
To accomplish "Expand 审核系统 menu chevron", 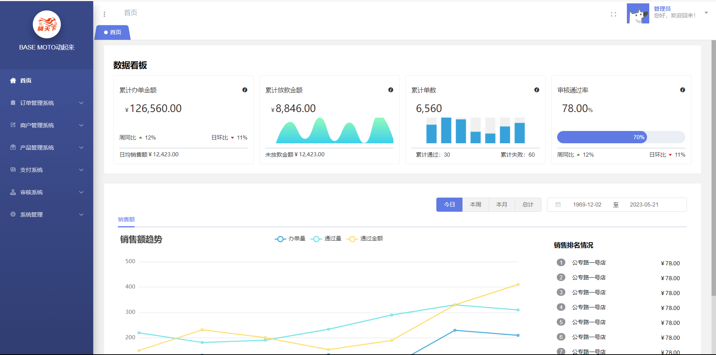I will (x=81, y=192).
